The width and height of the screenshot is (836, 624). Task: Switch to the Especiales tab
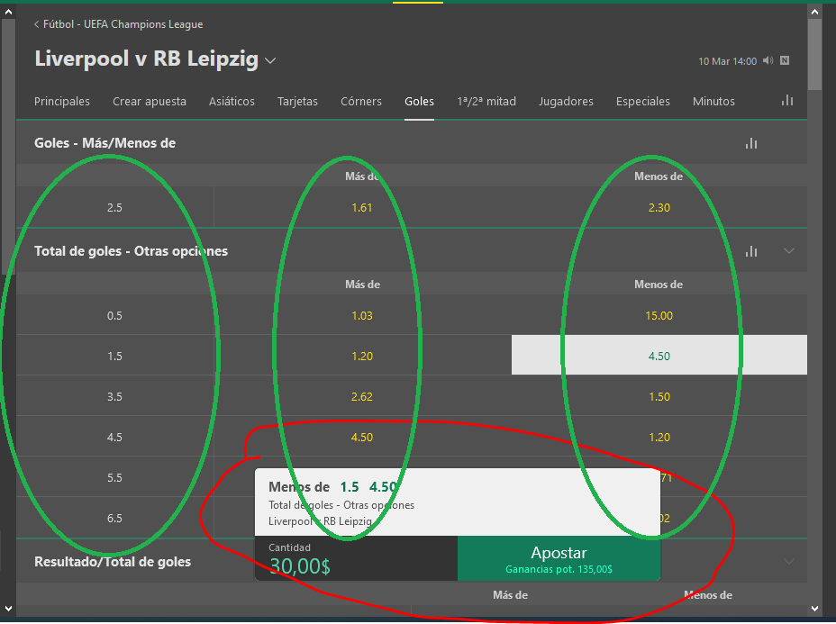[x=643, y=101]
